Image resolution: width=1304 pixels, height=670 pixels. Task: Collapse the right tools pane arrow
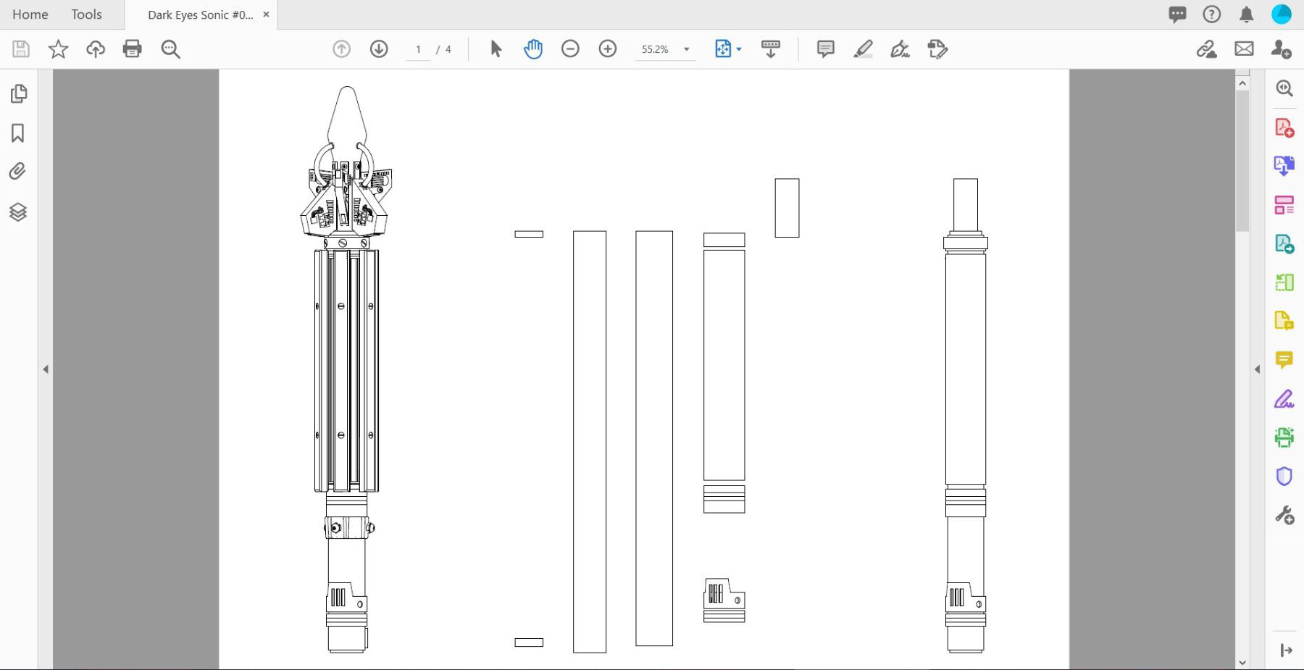click(1257, 369)
